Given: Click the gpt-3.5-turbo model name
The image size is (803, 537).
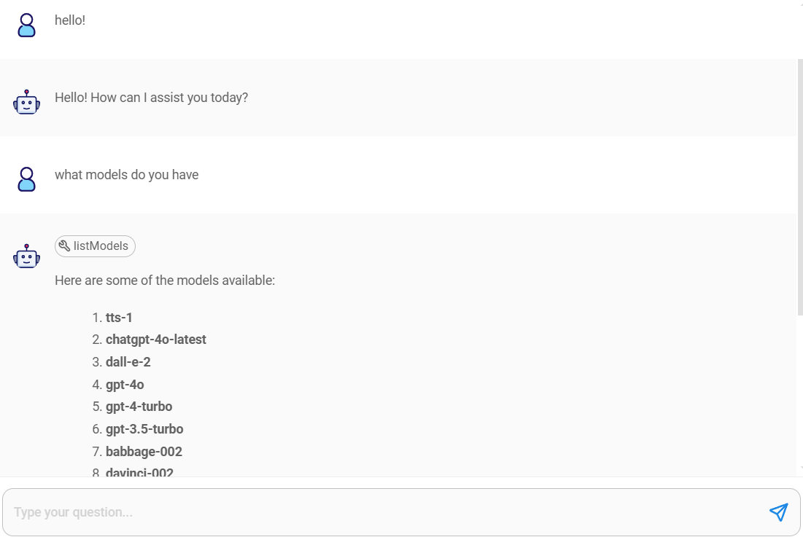Looking at the screenshot, I should click(144, 429).
